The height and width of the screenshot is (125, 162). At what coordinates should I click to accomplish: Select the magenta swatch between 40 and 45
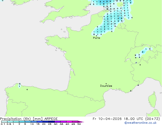pyautogui.click(x=69, y=122)
